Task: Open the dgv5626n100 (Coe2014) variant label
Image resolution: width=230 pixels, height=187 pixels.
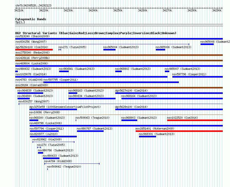Action: pyautogui.click(x=32, y=47)
